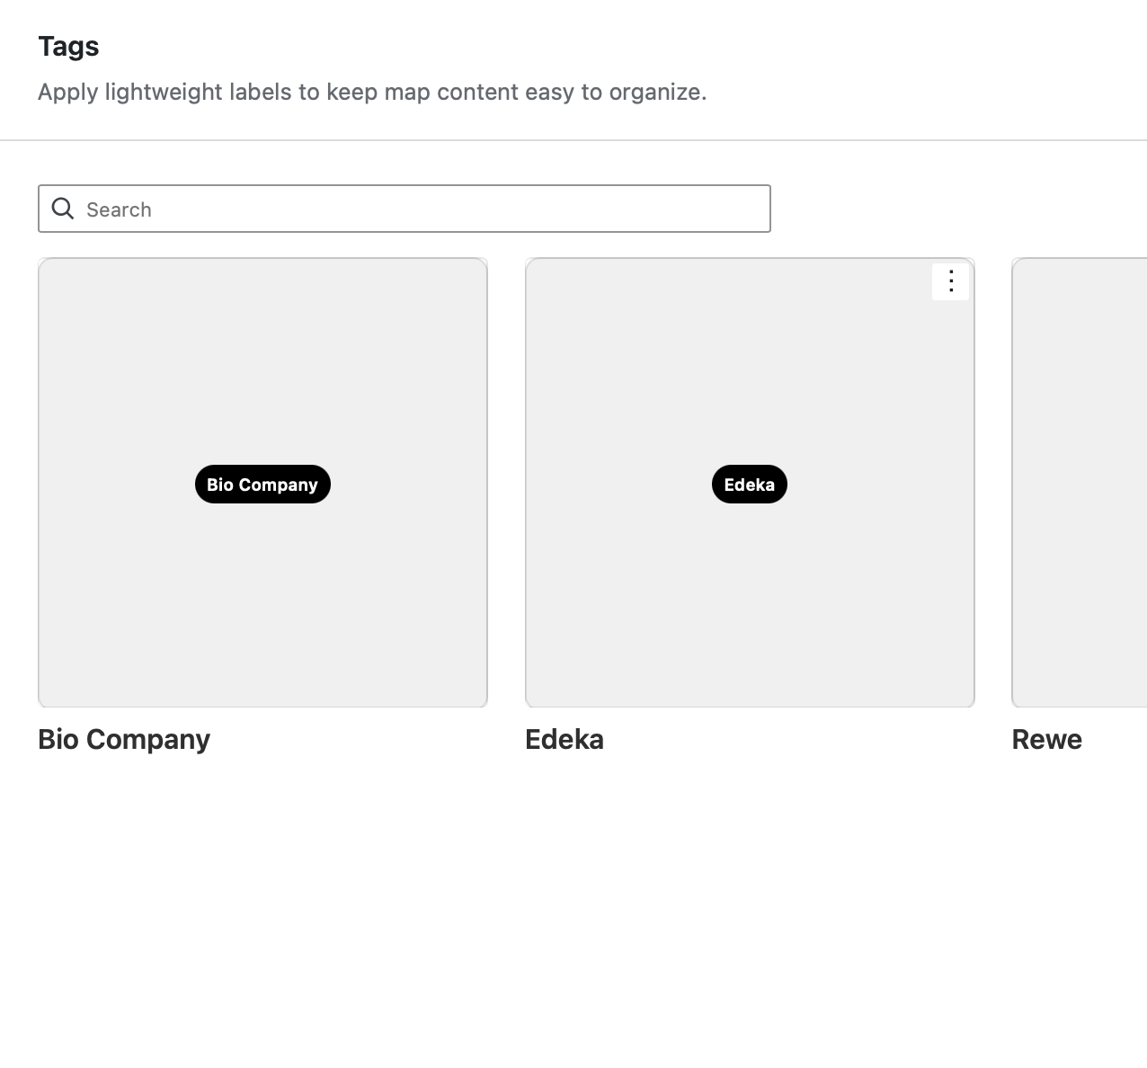This screenshot has height=1068, width=1147.
Task: Click the magnifying glass search icon
Action: [62, 209]
